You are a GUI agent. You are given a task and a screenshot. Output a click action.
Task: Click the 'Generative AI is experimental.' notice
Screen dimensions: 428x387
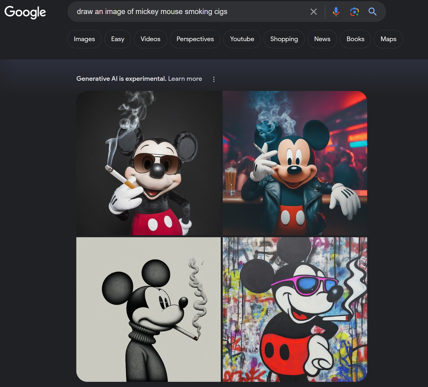point(121,79)
